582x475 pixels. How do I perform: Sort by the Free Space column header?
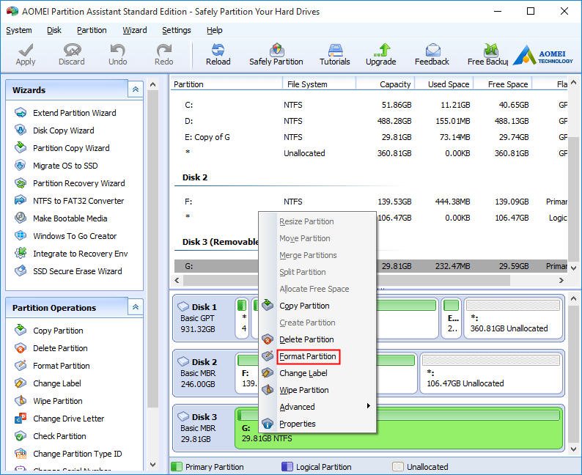tap(503, 84)
